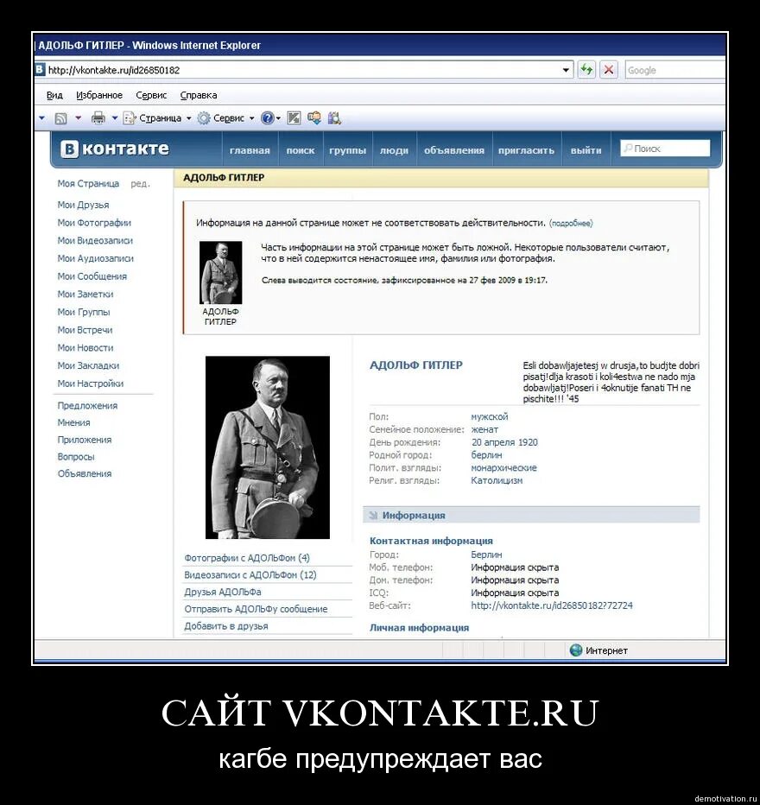760x805 pixels.
Task: Expand the RSS feeds dropdown arrow
Action: click(x=78, y=118)
